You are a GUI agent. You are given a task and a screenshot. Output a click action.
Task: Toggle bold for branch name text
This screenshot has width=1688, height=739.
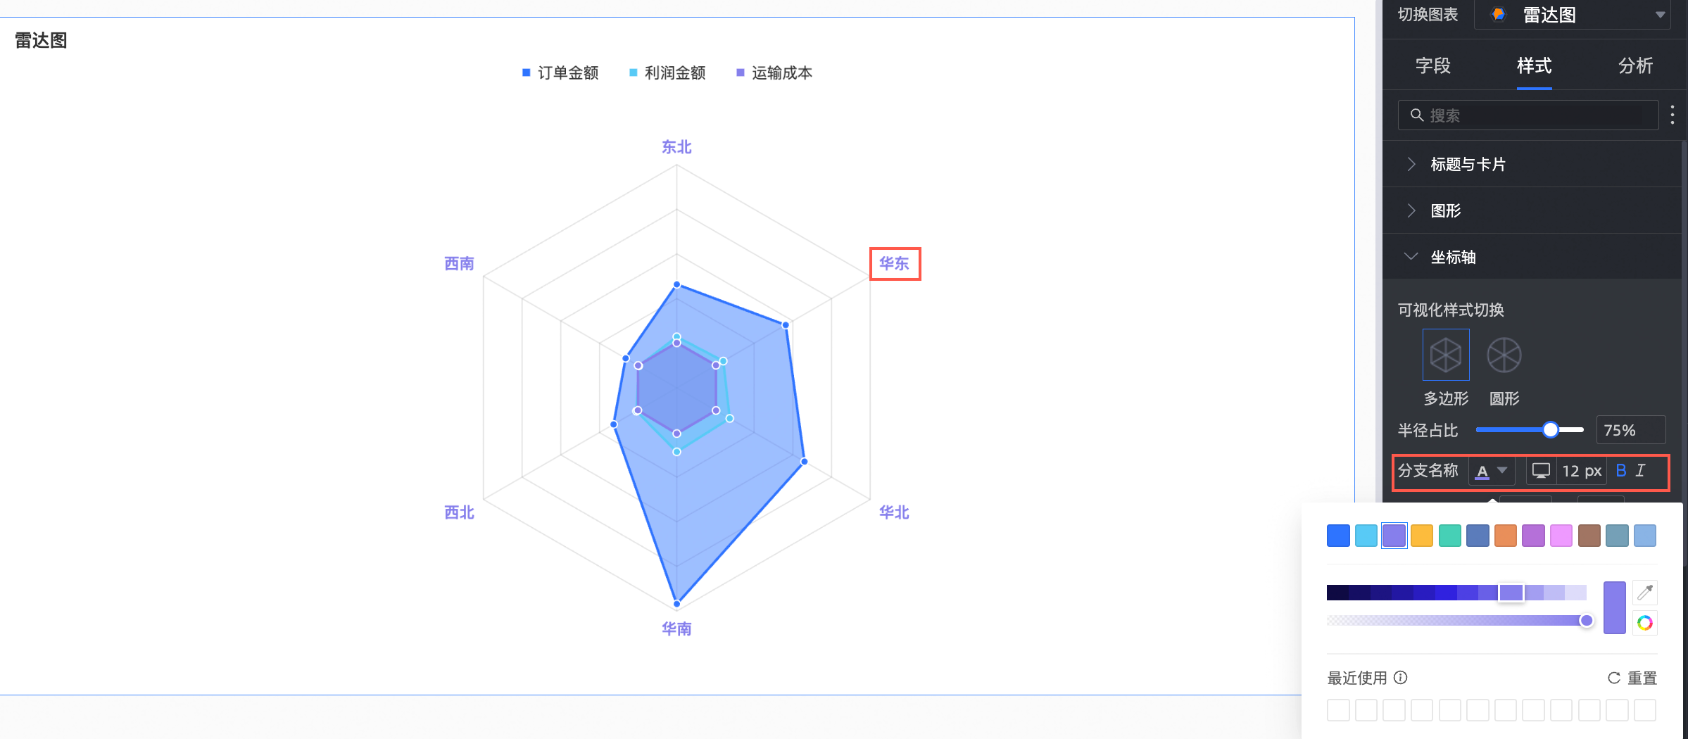tap(1621, 471)
